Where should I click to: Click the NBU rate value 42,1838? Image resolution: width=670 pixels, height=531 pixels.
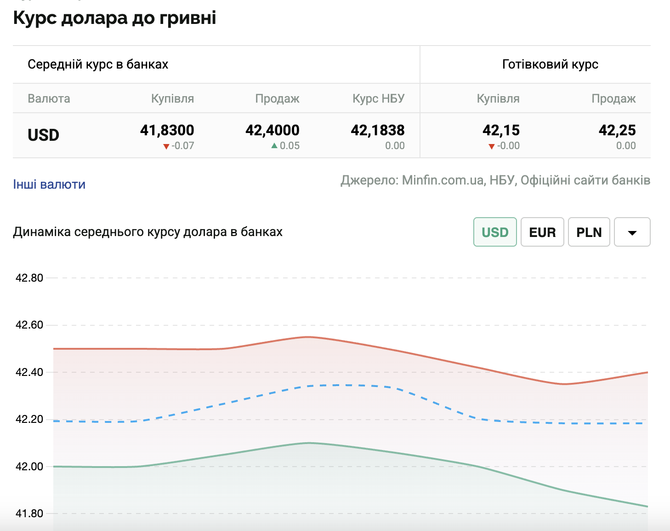[x=378, y=130]
